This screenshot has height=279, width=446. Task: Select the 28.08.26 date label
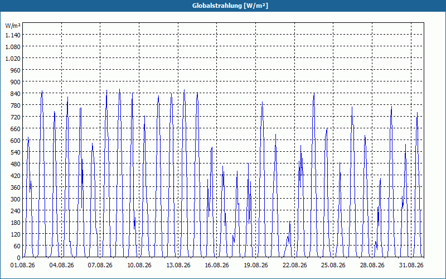point(372,266)
